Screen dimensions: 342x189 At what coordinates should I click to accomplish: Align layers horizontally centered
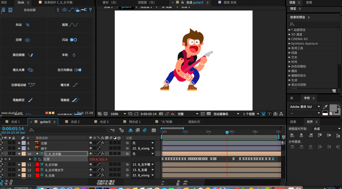301,135
